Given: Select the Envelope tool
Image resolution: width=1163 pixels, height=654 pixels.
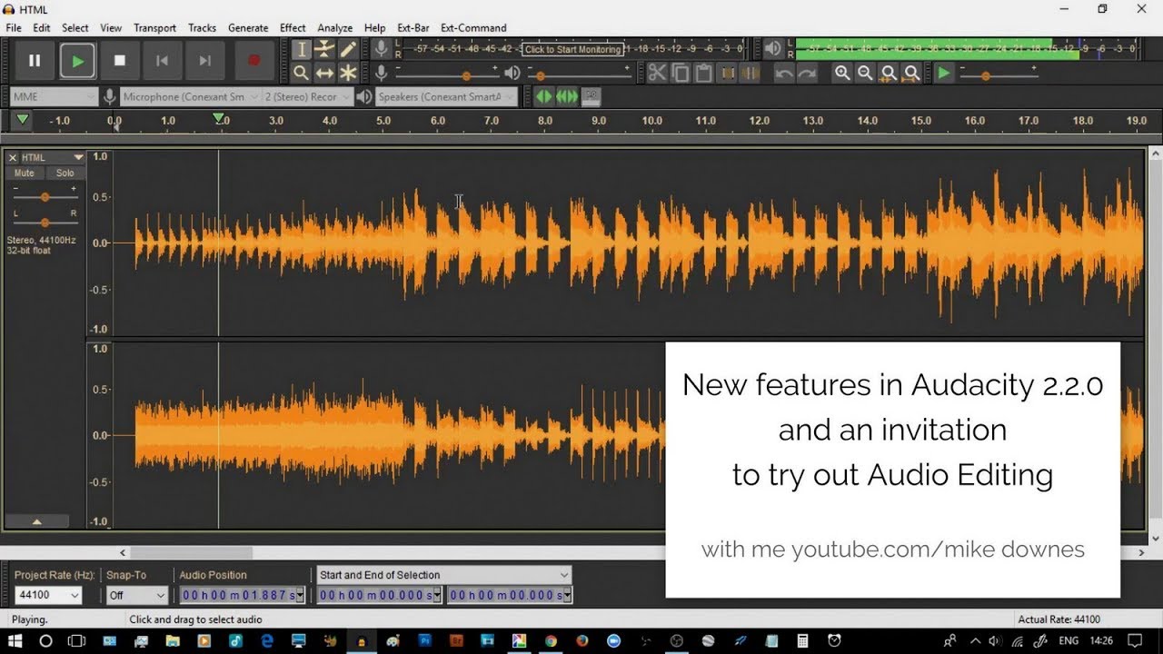Looking at the screenshot, I should coord(324,49).
